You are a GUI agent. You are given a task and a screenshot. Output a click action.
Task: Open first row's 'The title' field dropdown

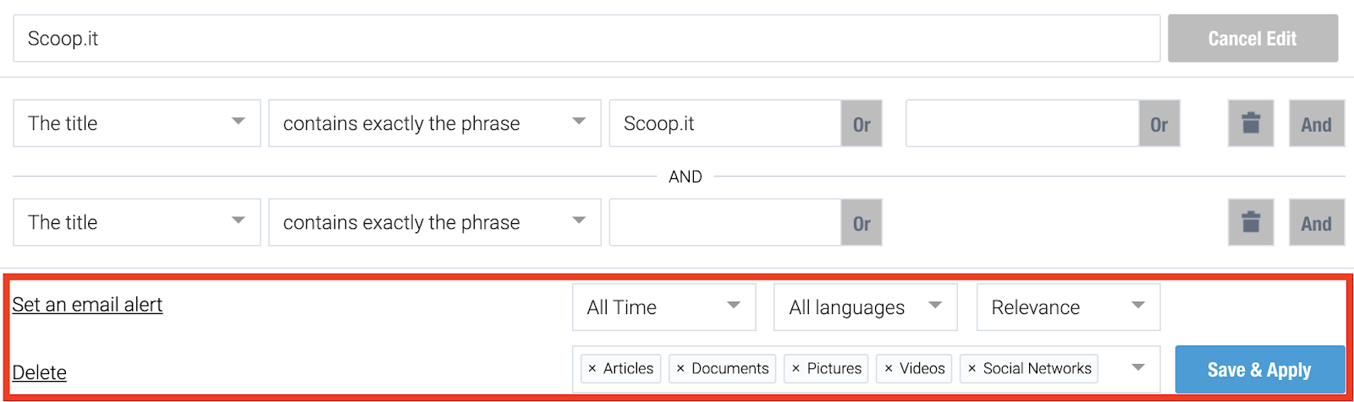[x=137, y=123]
